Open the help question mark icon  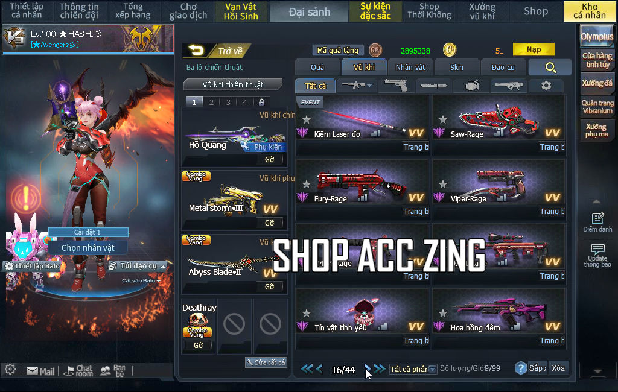coord(520,368)
